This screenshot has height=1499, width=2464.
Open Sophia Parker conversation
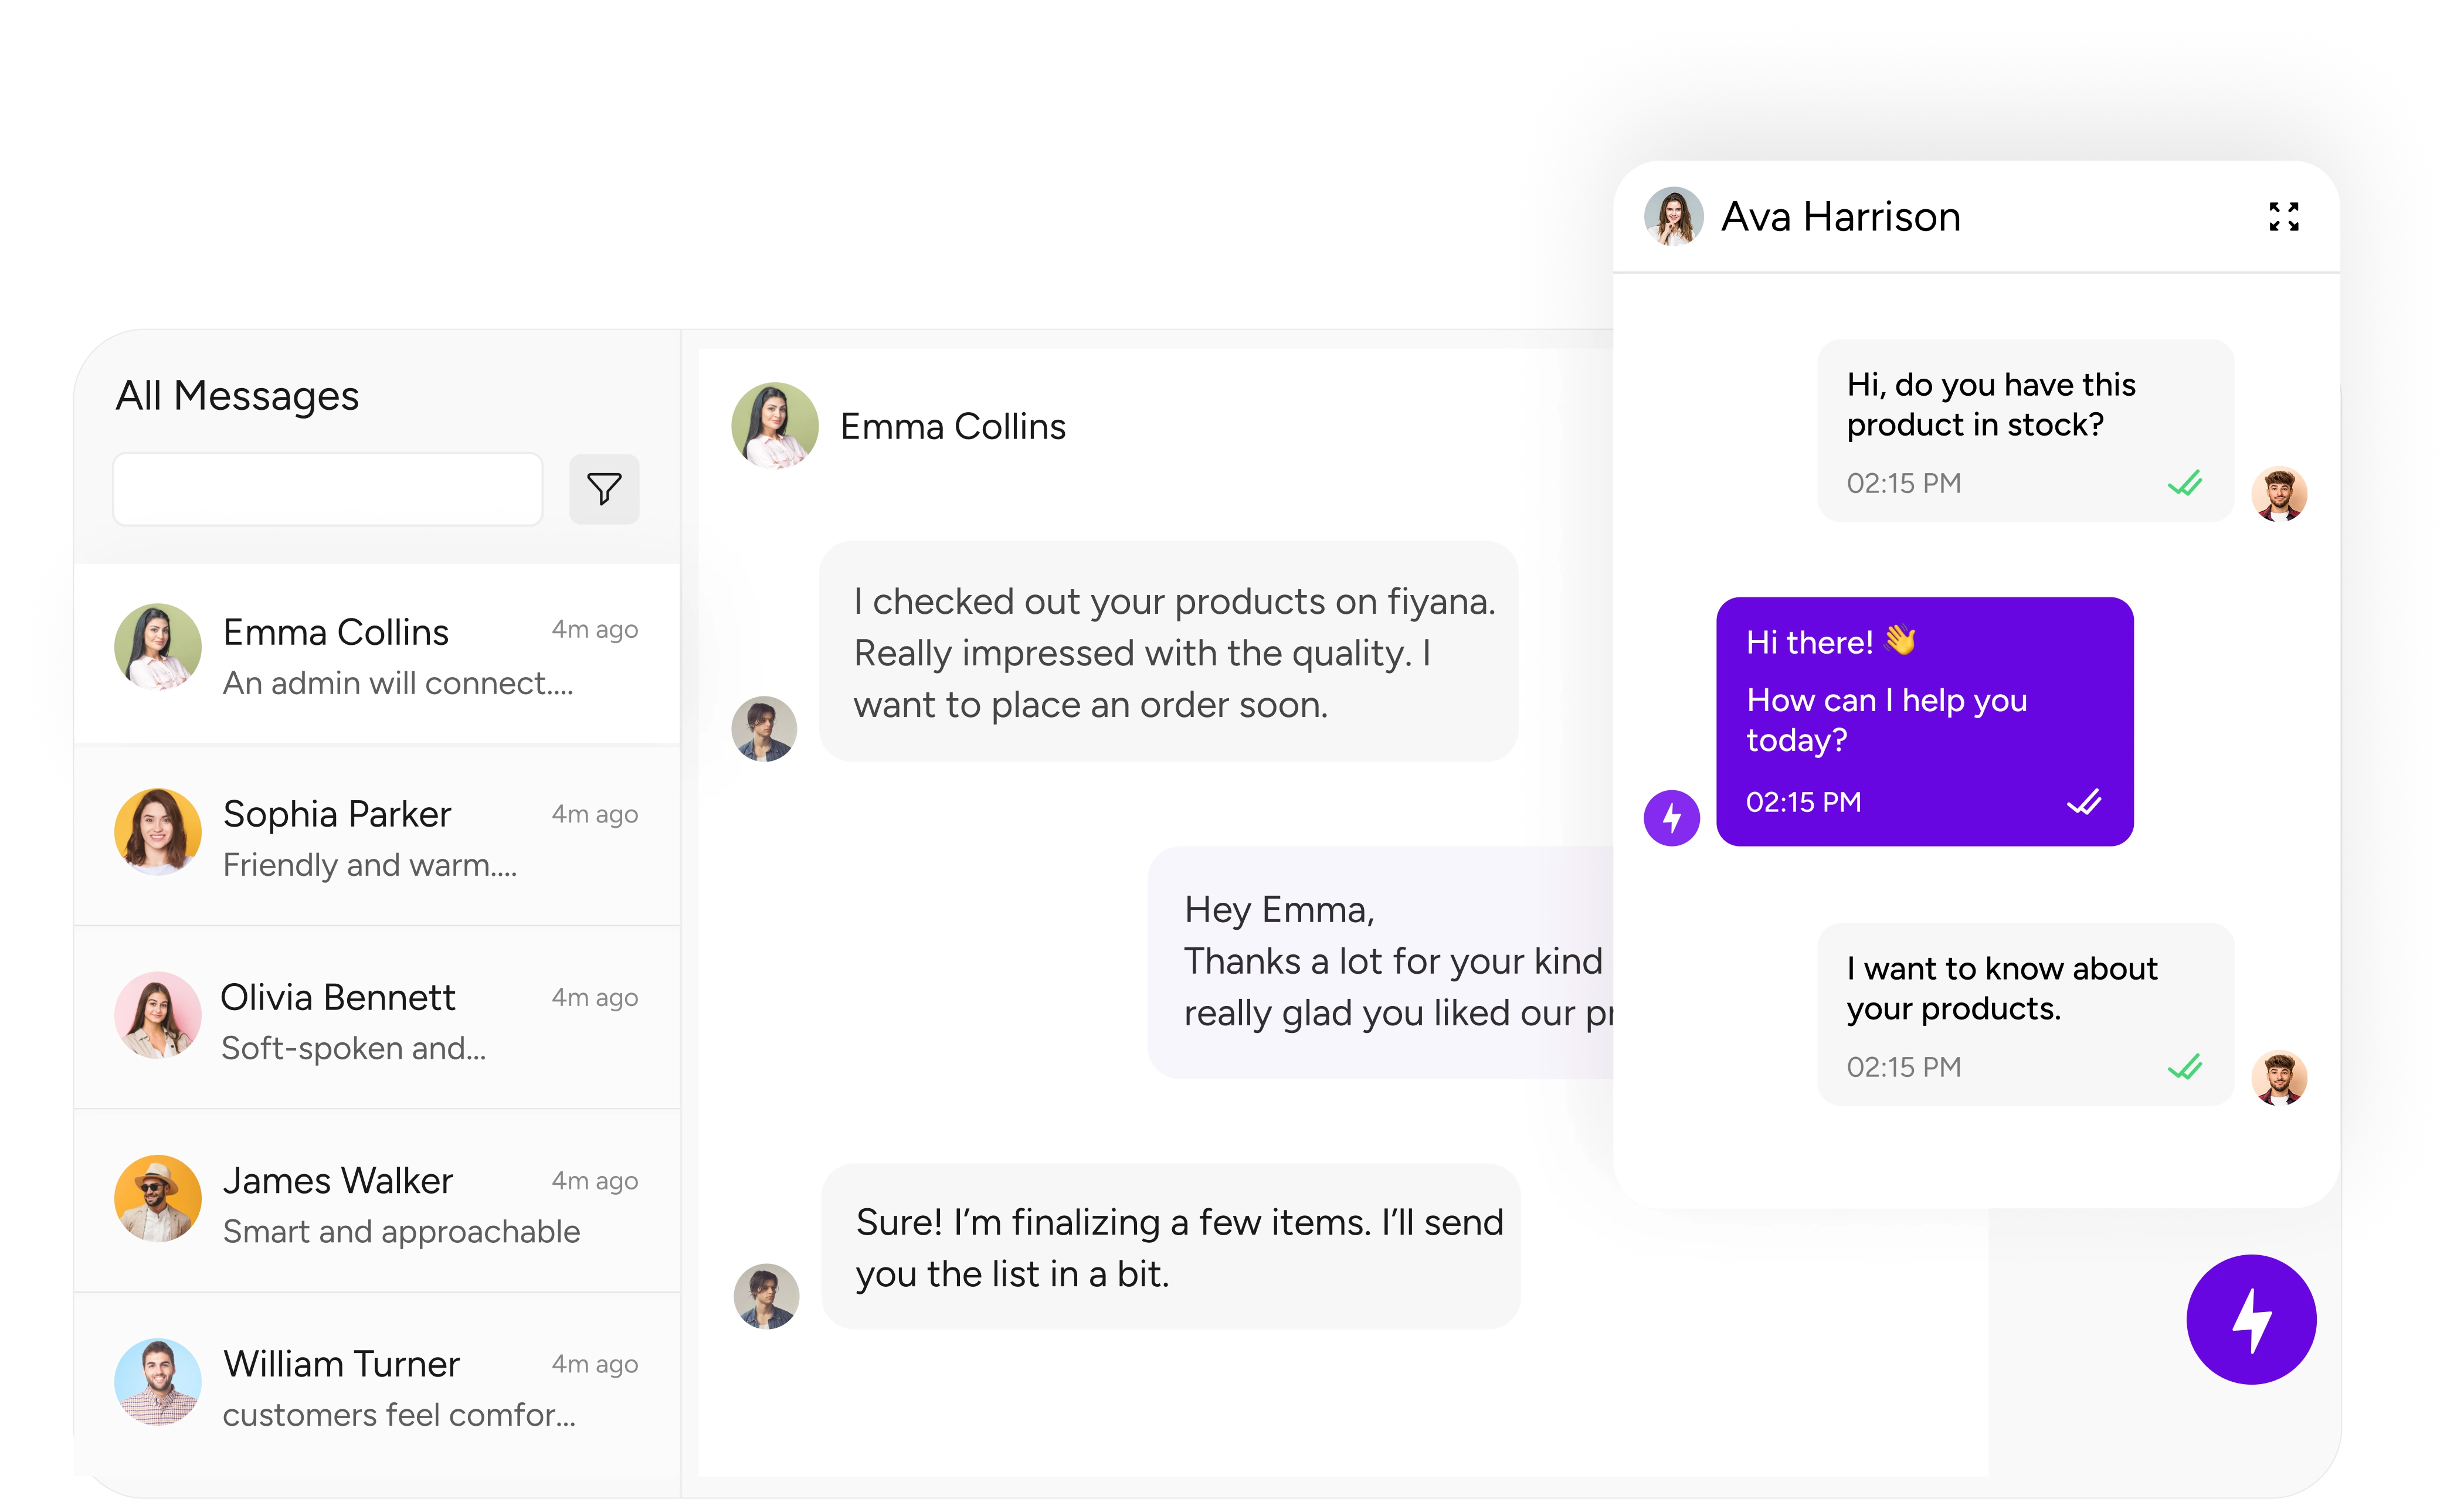tap(378, 836)
